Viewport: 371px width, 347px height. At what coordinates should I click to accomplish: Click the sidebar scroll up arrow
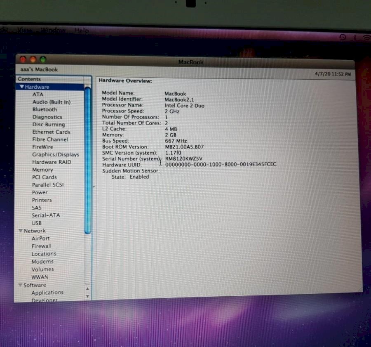coord(87,289)
